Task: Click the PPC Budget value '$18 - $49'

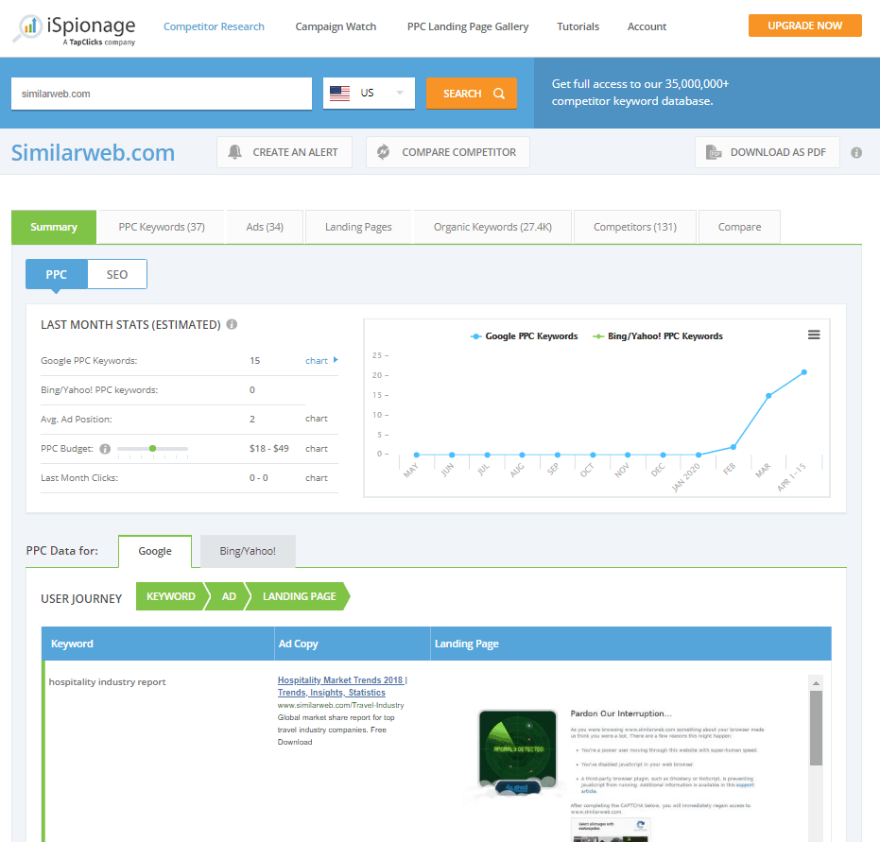Action: point(269,449)
